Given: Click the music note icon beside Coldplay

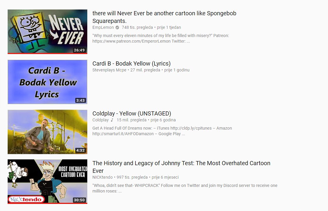Looking at the screenshot, I should coord(112,120).
